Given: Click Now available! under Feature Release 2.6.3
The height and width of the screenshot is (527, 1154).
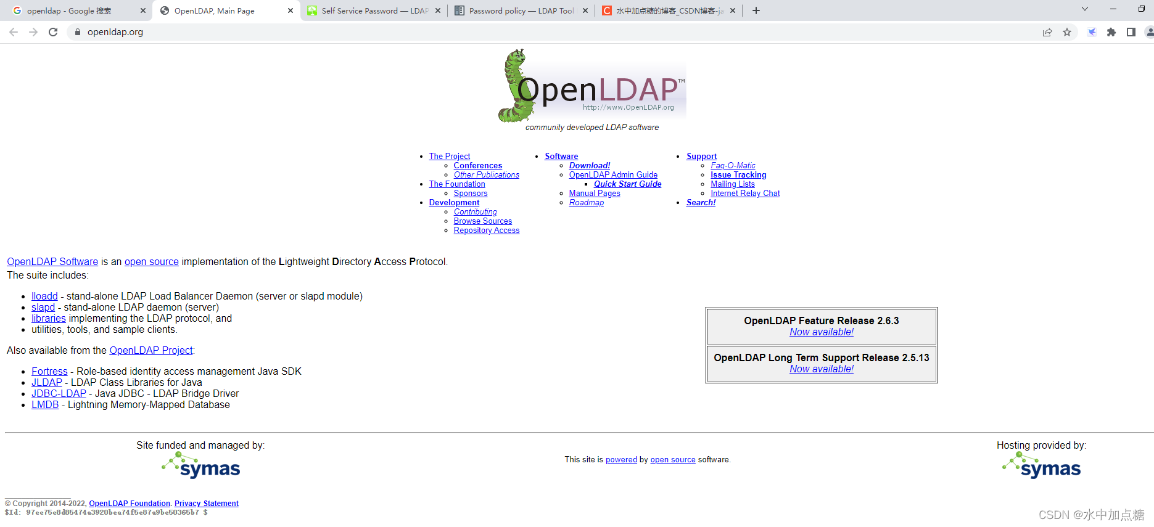Looking at the screenshot, I should coord(822,332).
